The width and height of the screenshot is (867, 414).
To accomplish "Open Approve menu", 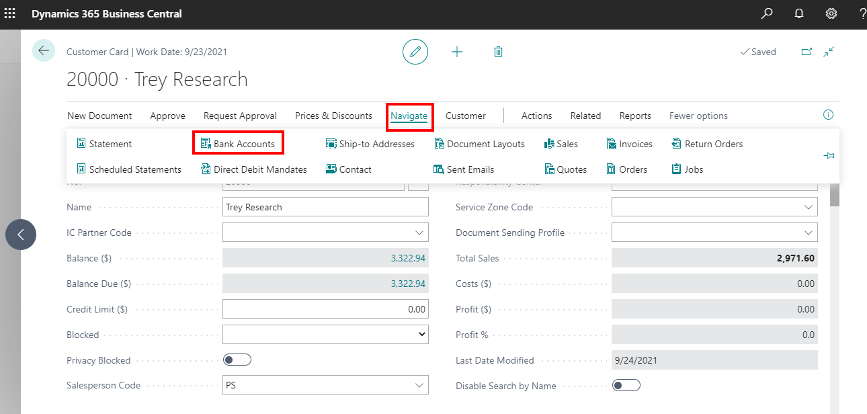I will coord(167,116).
